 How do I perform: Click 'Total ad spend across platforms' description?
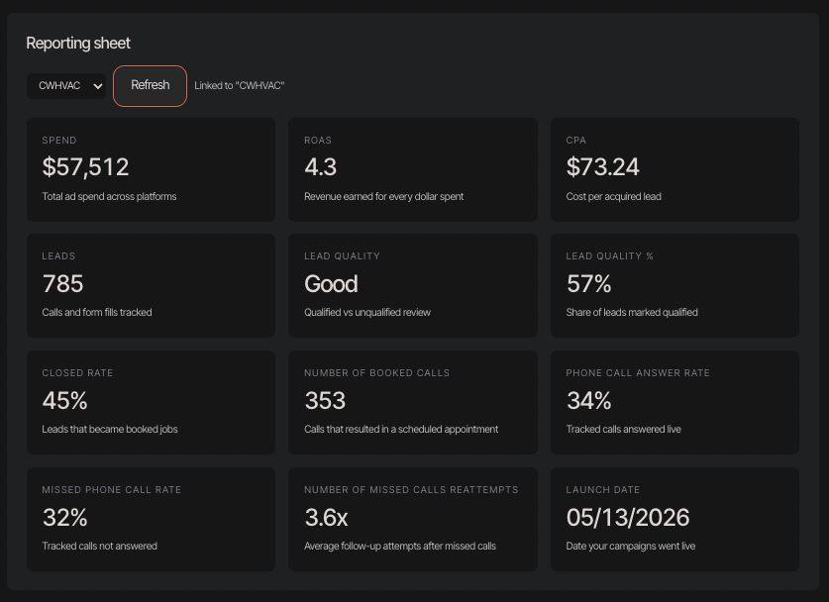click(109, 197)
